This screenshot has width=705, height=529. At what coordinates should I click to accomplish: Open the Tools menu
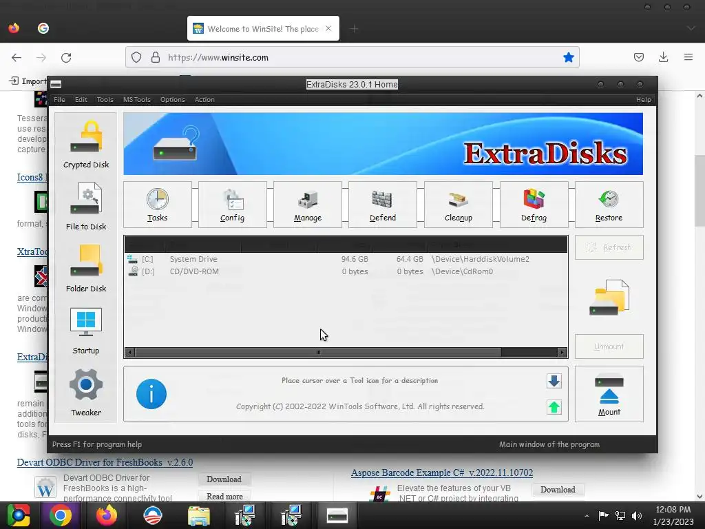pyautogui.click(x=105, y=99)
